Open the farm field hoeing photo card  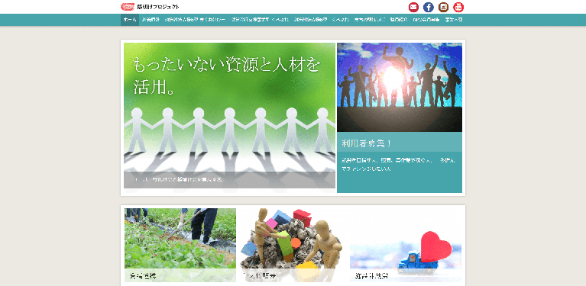tap(180, 245)
